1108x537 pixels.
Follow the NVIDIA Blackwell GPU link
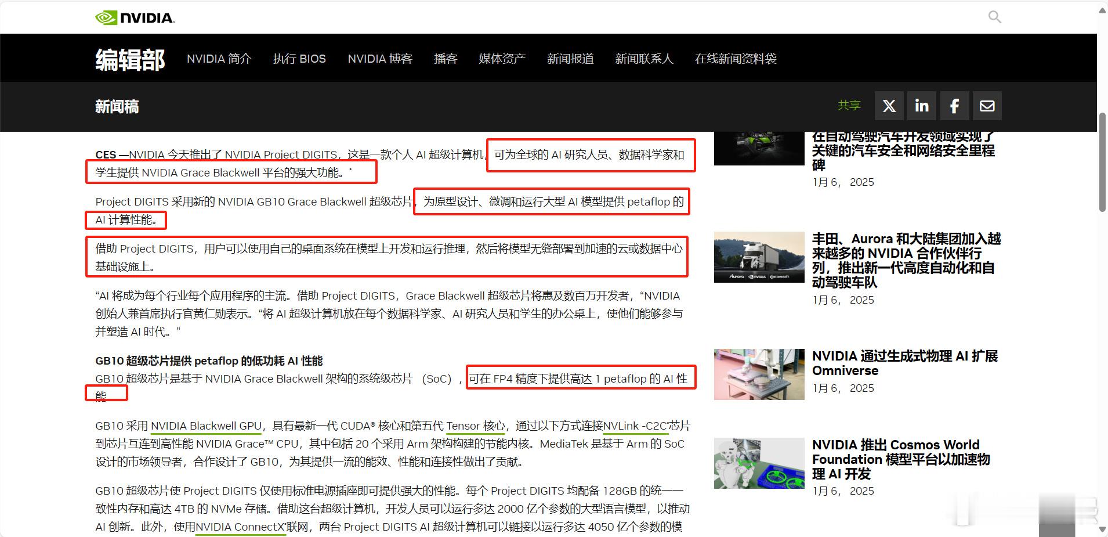click(206, 426)
